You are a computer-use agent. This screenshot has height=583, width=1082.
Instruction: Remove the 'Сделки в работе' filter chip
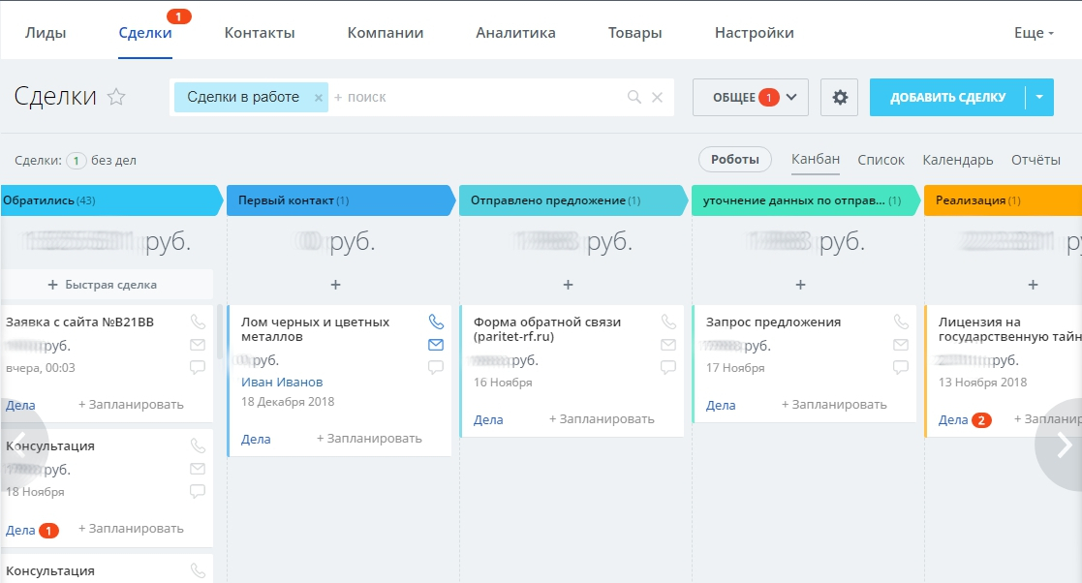pyautogui.click(x=318, y=98)
